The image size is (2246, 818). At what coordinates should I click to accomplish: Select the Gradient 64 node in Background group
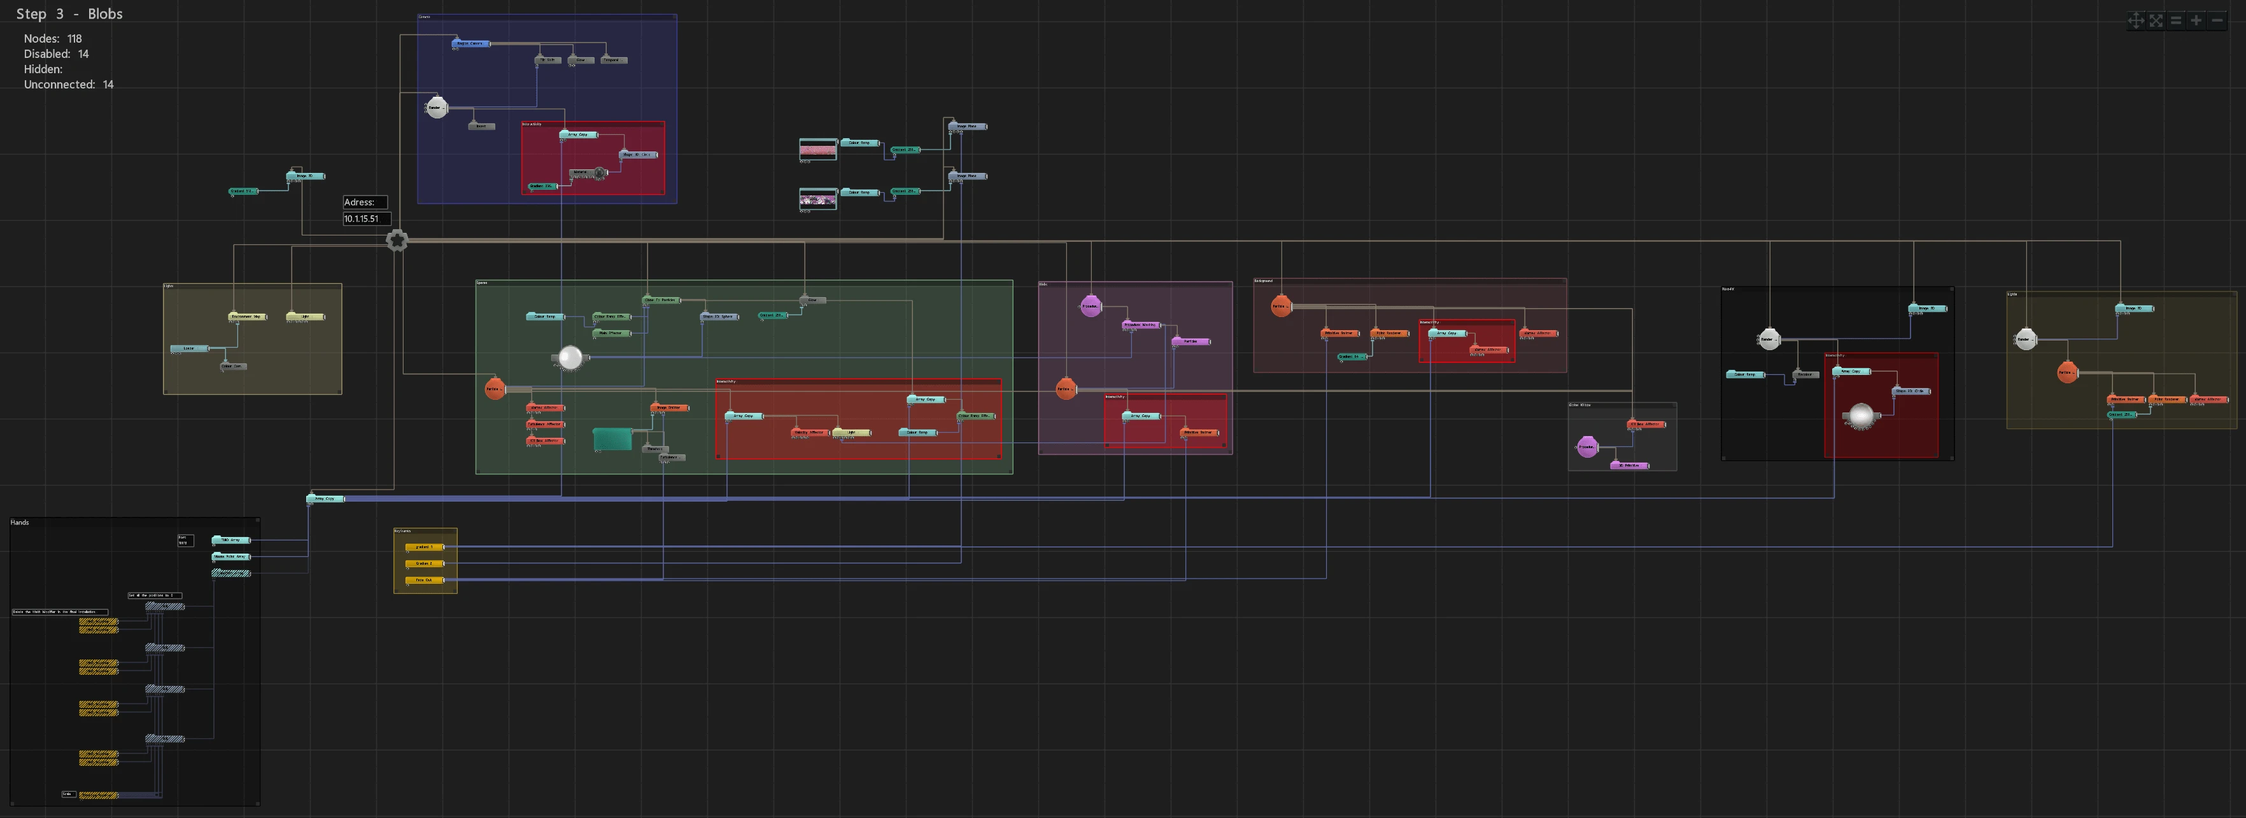pyautogui.click(x=1352, y=356)
